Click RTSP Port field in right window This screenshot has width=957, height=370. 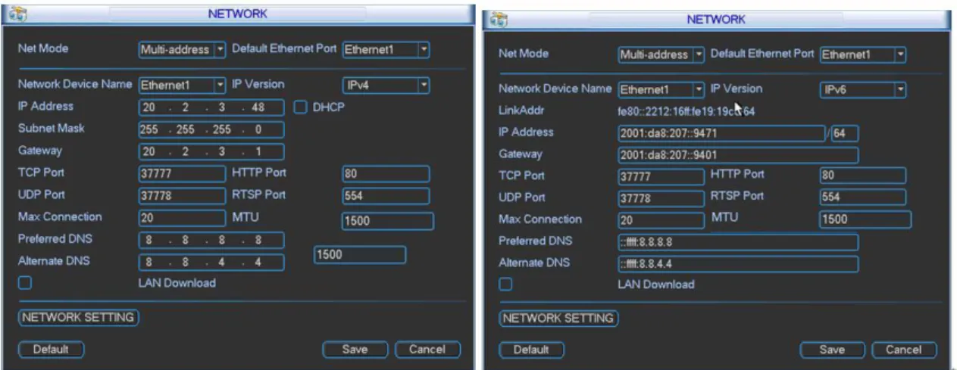click(863, 197)
